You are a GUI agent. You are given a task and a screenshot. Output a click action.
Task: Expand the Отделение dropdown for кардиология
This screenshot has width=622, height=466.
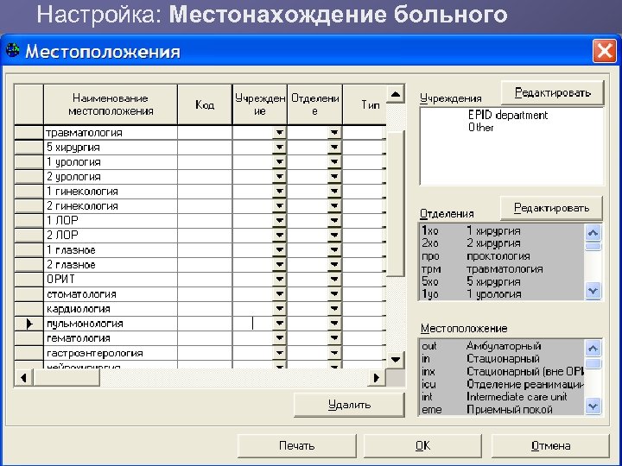(x=334, y=309)
